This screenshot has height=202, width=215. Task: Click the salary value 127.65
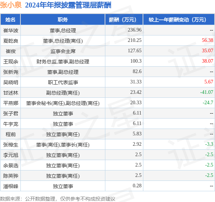[134, 50]
